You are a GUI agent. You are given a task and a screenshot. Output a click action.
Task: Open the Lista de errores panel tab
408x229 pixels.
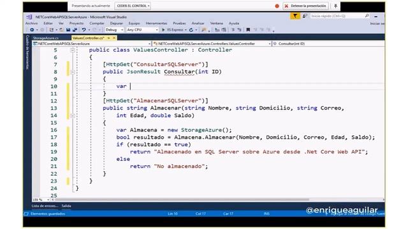(x=45, y=206)
